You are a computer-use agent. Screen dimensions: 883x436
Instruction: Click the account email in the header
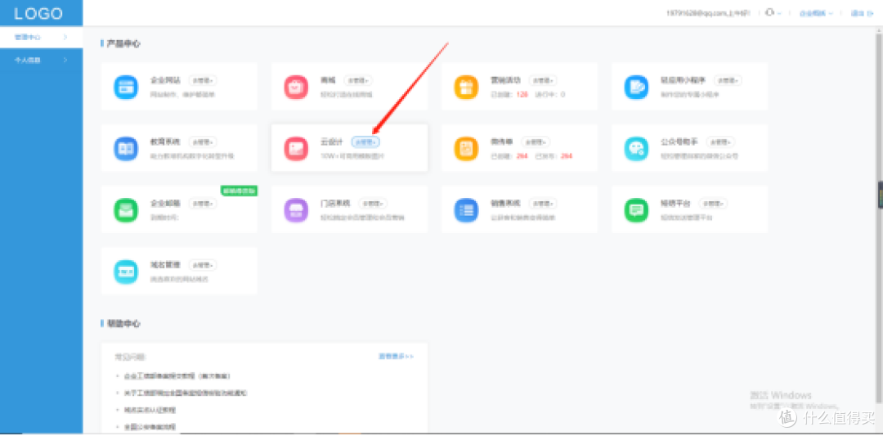[708, 14]
